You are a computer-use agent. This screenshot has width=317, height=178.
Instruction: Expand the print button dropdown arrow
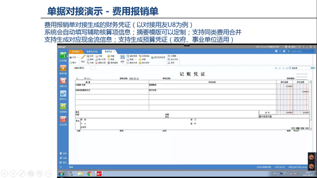(78, 57)
